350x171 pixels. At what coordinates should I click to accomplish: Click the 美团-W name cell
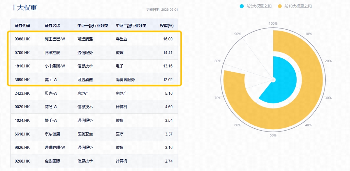coord(51,79)
